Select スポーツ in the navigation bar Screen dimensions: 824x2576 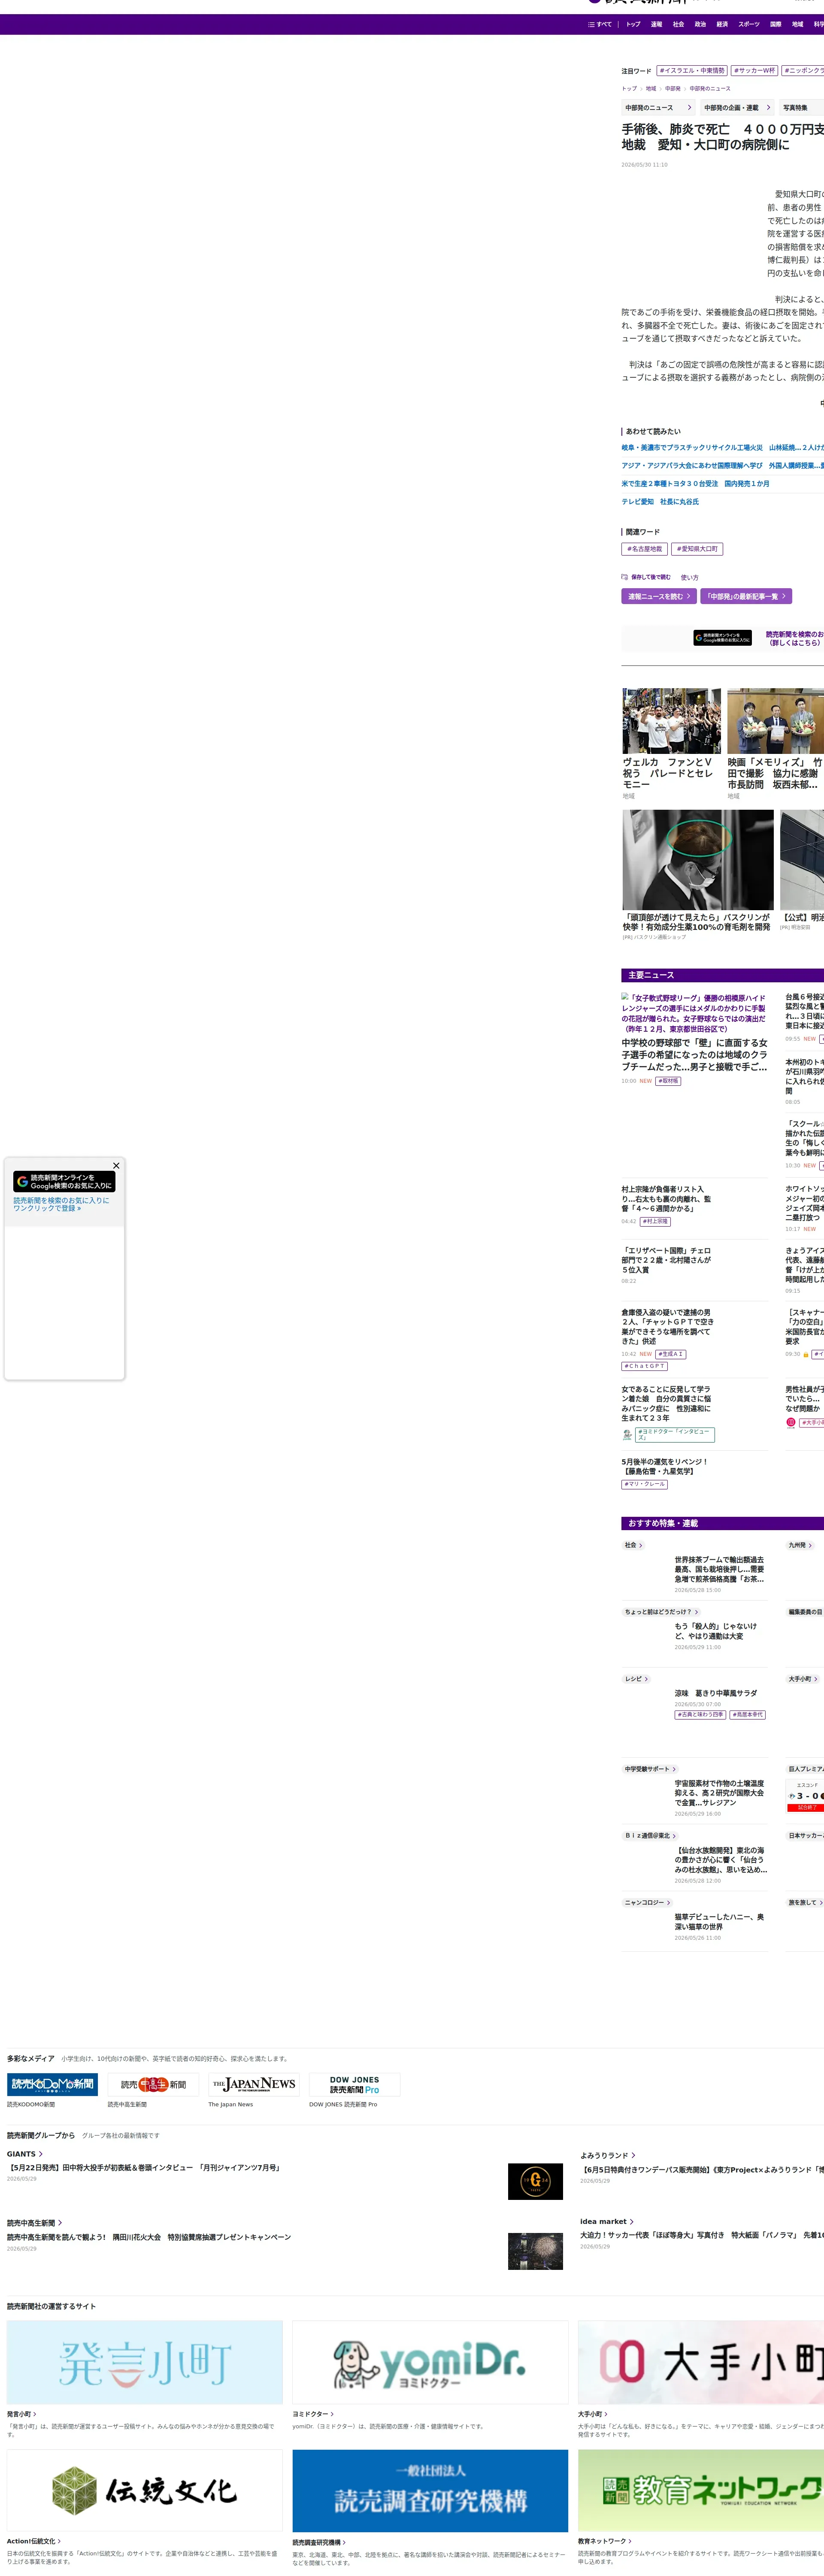click(749, 24)
